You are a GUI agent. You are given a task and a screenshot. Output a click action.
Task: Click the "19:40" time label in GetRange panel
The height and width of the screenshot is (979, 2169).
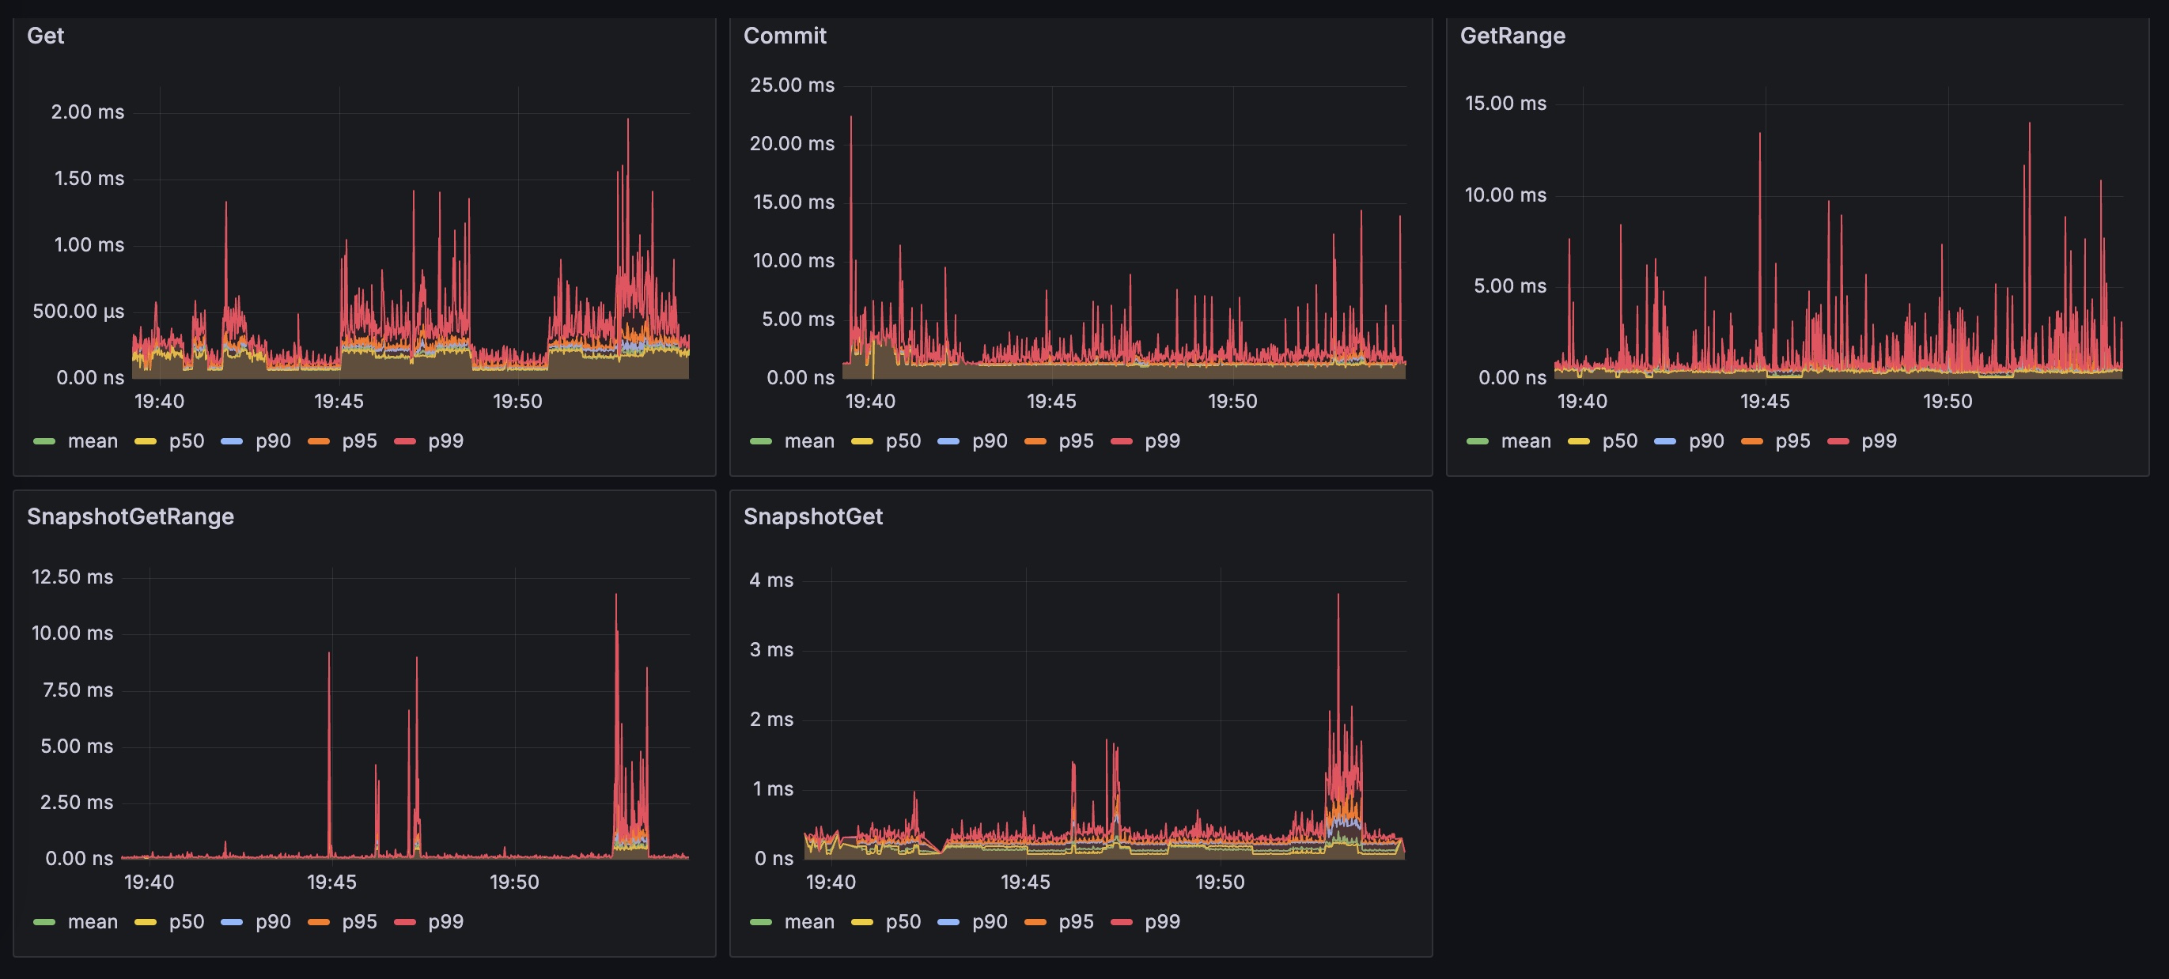(x=1582, y=402)
